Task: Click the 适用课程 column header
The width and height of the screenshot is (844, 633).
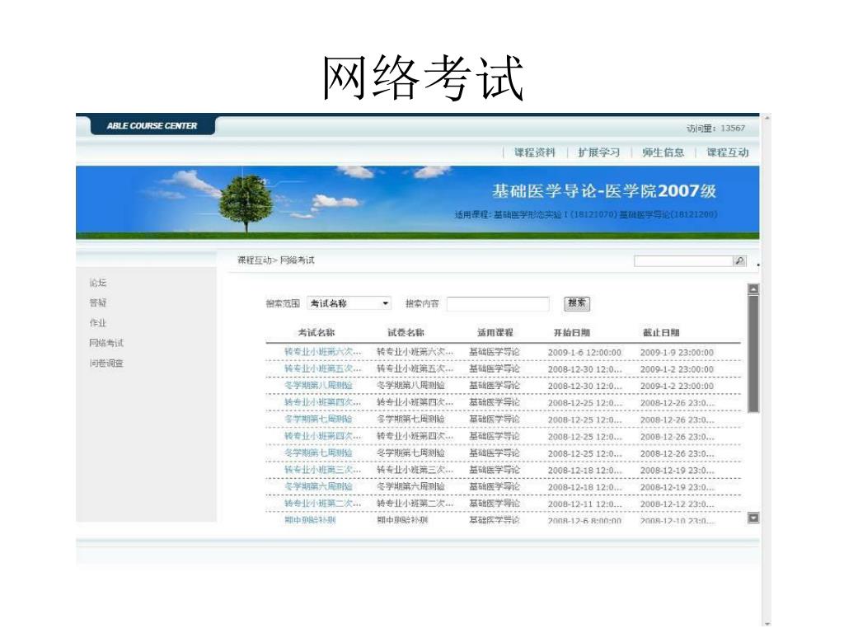Action: pyautogui.click(x=495, y=333)
